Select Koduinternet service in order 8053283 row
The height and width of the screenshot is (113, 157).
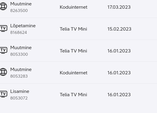click(74, 73)
